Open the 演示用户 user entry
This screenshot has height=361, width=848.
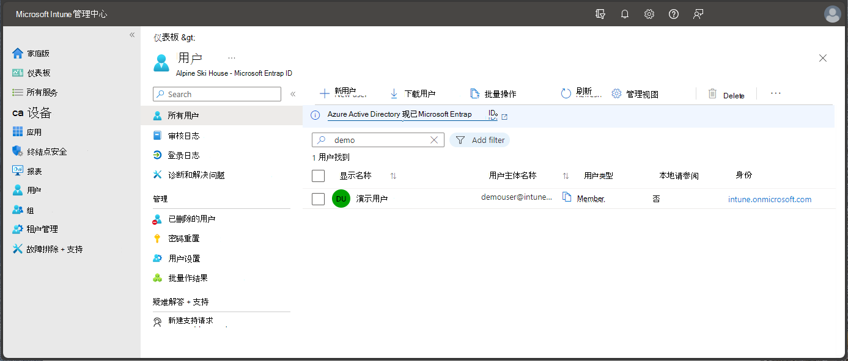(372, 199)
